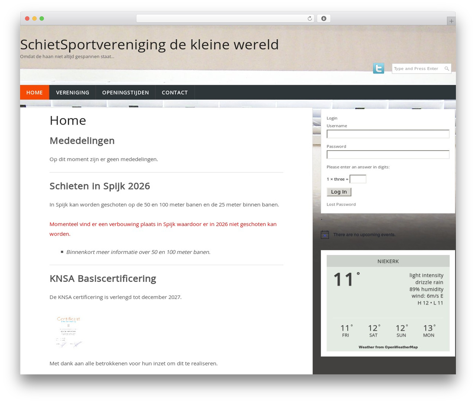This screenshot has width=476, height=403.
Task: Click the 'Binnenkort meer informatie' bullet item
Action: click(138, 252)
